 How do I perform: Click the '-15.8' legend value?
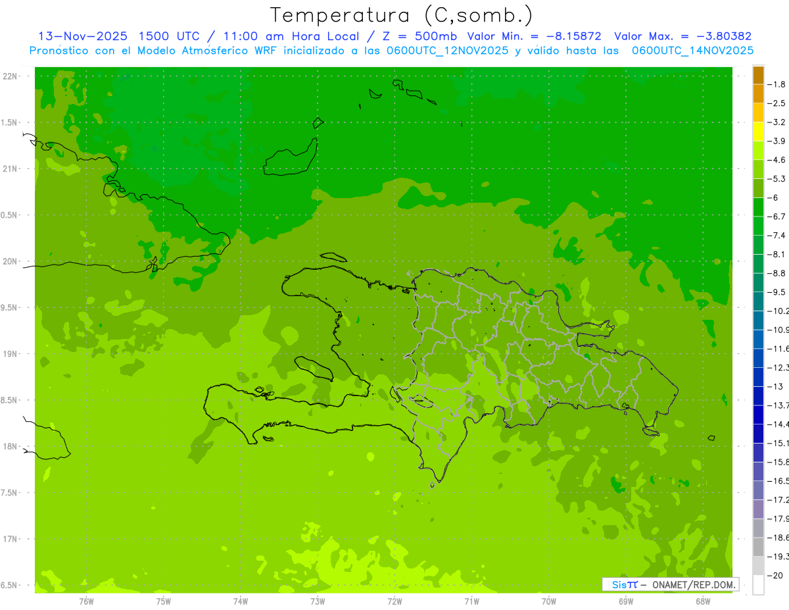point(778,461)
